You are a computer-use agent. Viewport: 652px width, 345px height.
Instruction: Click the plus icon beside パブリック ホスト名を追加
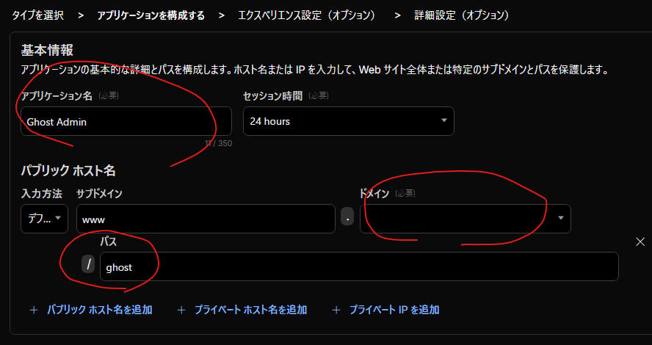pyautogui.click(x=33, y=310)
